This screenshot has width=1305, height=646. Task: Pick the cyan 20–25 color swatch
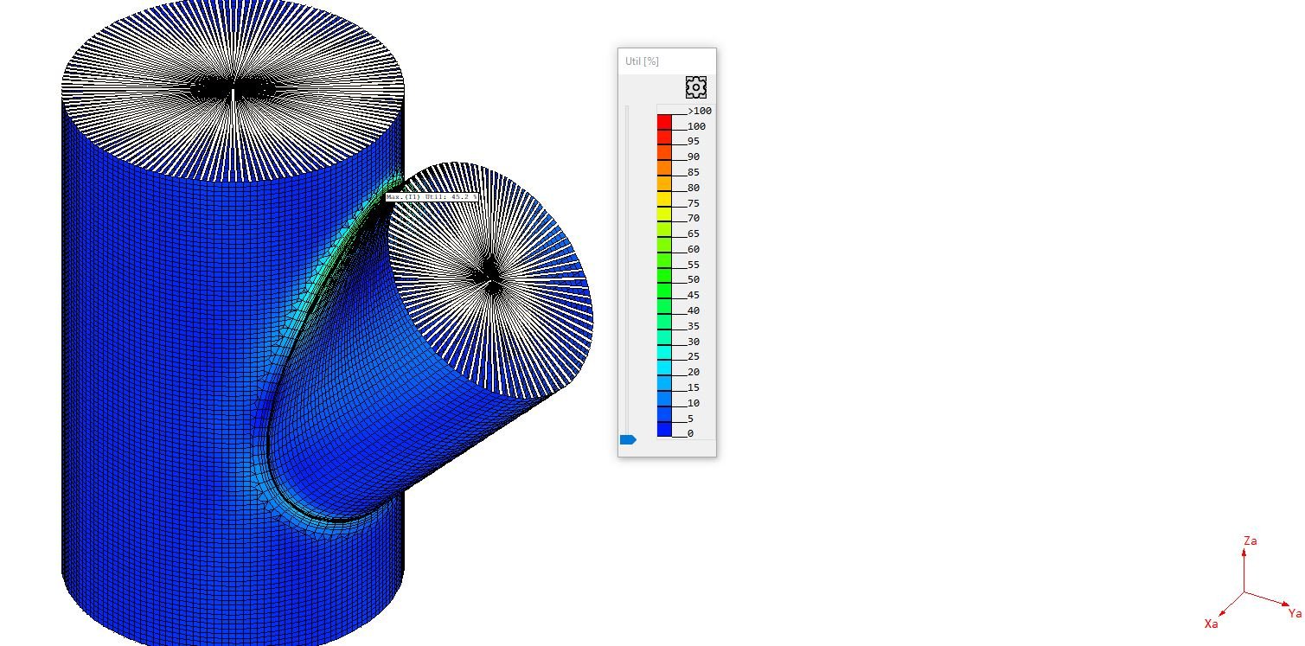(x=664, y=367)
